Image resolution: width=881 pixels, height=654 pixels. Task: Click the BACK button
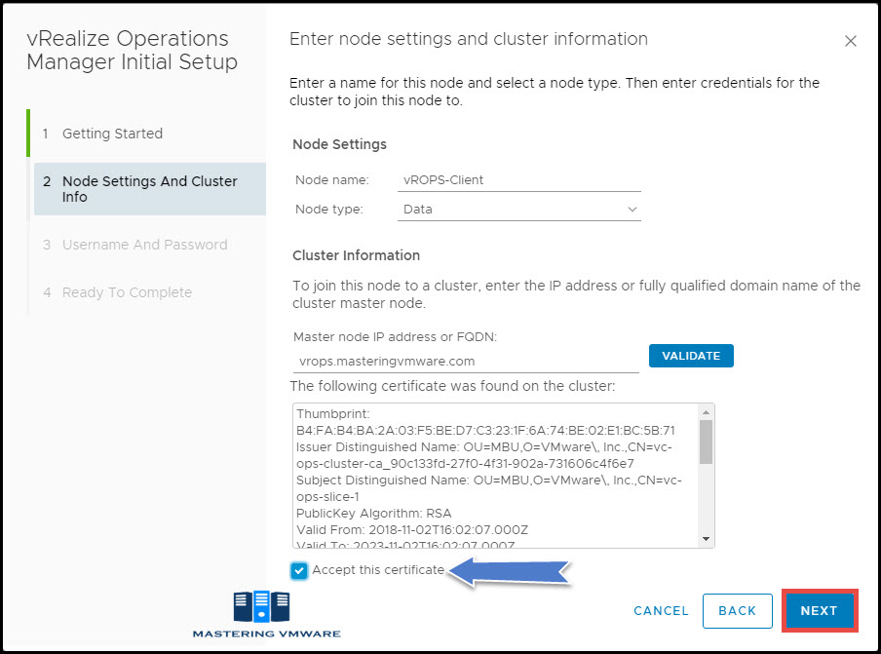coord(737,611)
